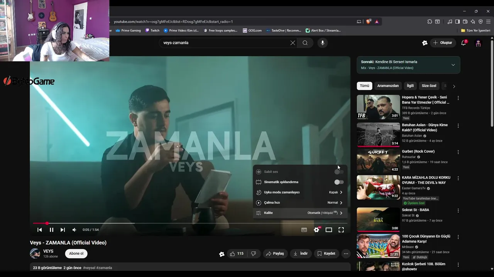Screen dimensions: 494x277
Task: Clear the search box with the X icon
Action: point(293,43)
